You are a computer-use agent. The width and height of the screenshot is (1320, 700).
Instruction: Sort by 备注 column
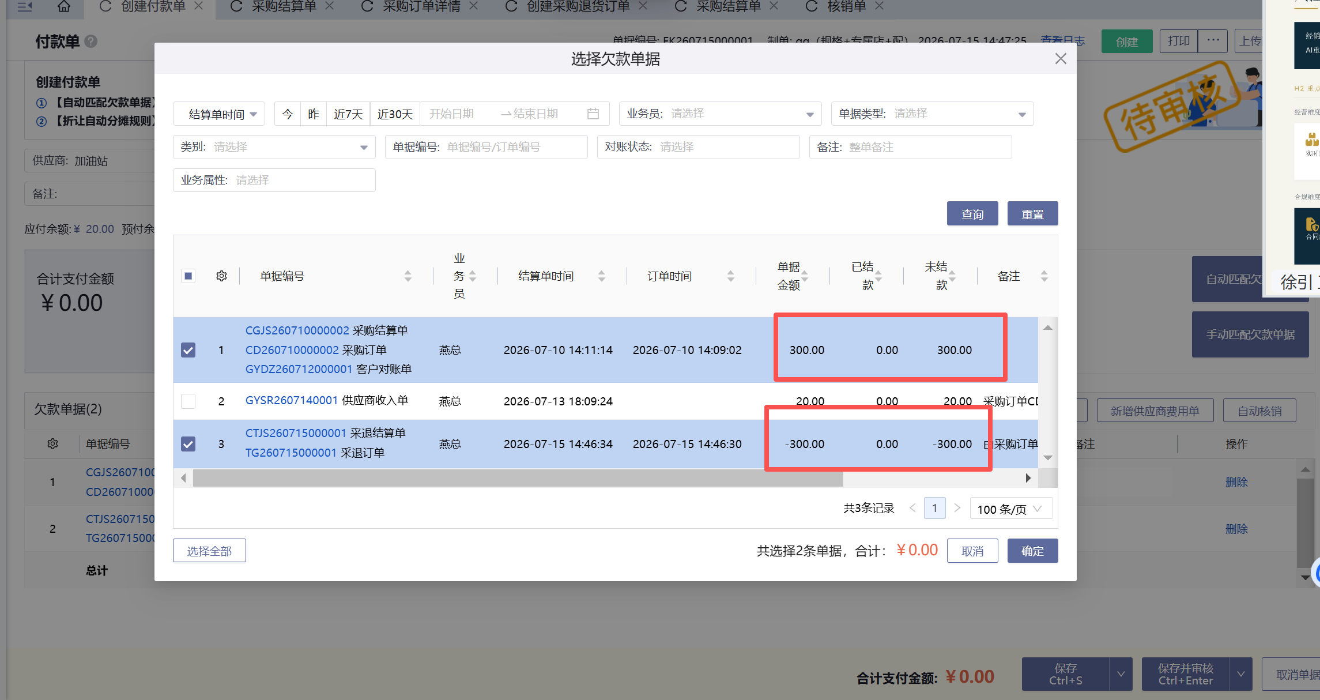1044,276
